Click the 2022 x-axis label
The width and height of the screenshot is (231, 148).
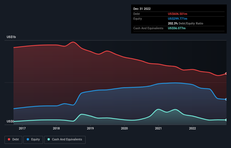(x=192, y=128)
